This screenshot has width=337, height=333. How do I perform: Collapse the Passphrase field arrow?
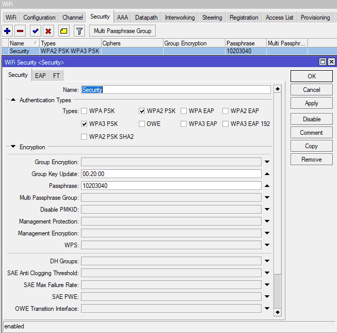[x=267, y=186]
